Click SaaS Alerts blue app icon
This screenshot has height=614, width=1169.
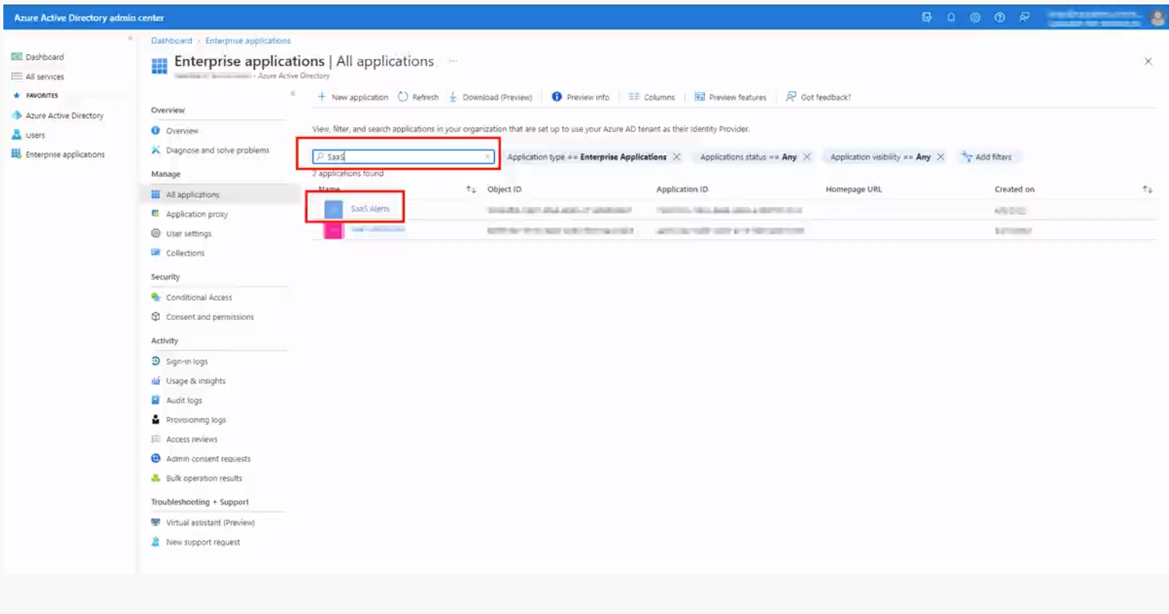(333, 209)
